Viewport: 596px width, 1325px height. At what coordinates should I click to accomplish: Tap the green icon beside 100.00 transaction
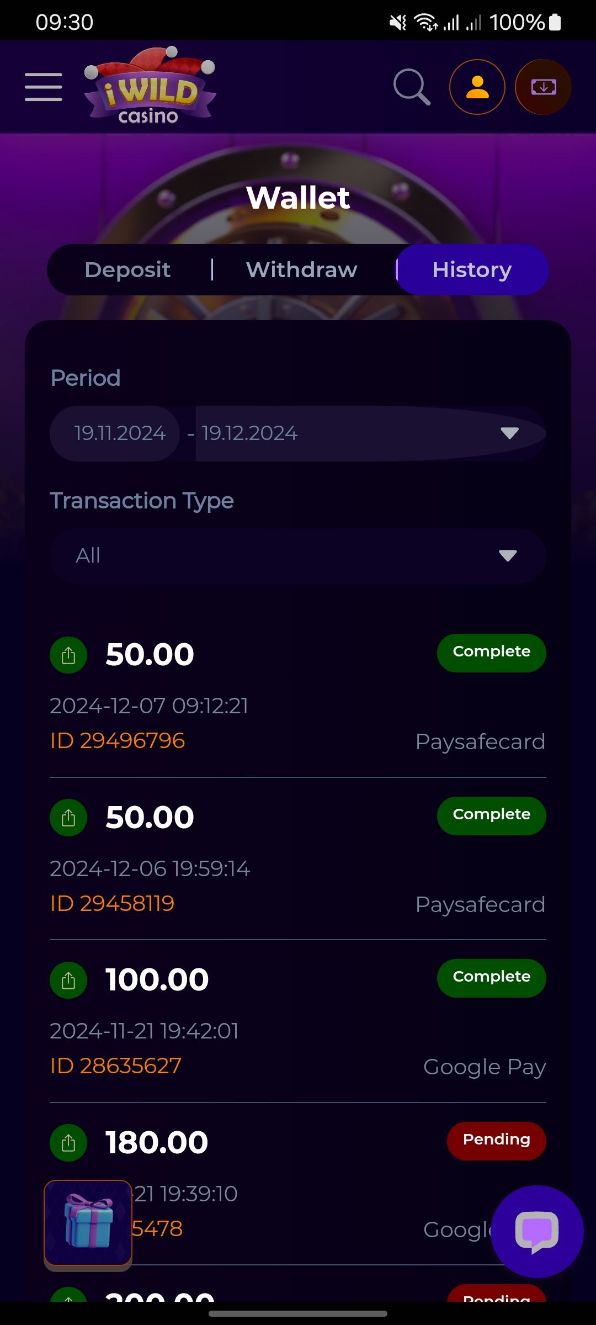pos(68,981)
